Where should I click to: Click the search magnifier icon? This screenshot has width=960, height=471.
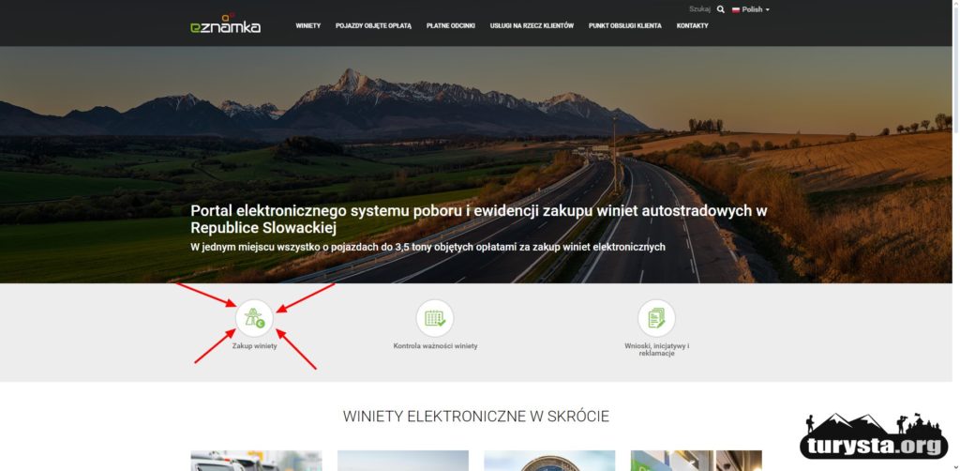coord(721,9)
